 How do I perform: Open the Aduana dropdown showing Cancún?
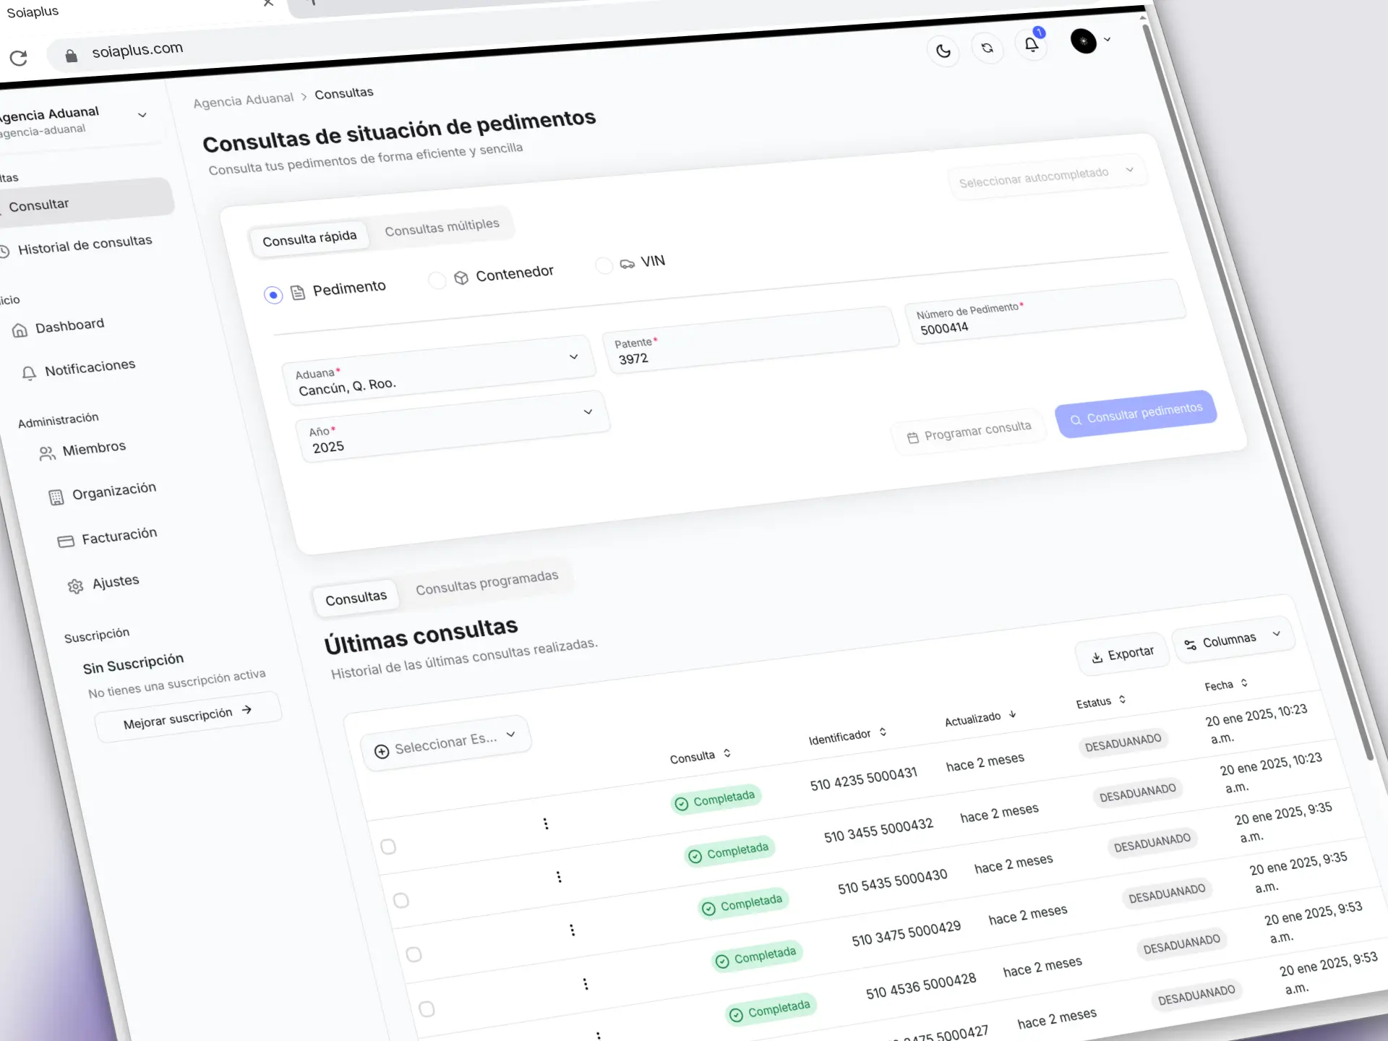pyautogui.click(x=440, y=369)
